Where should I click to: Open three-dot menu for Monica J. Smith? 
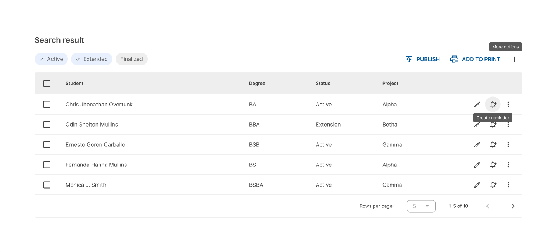tap(508, 185)
